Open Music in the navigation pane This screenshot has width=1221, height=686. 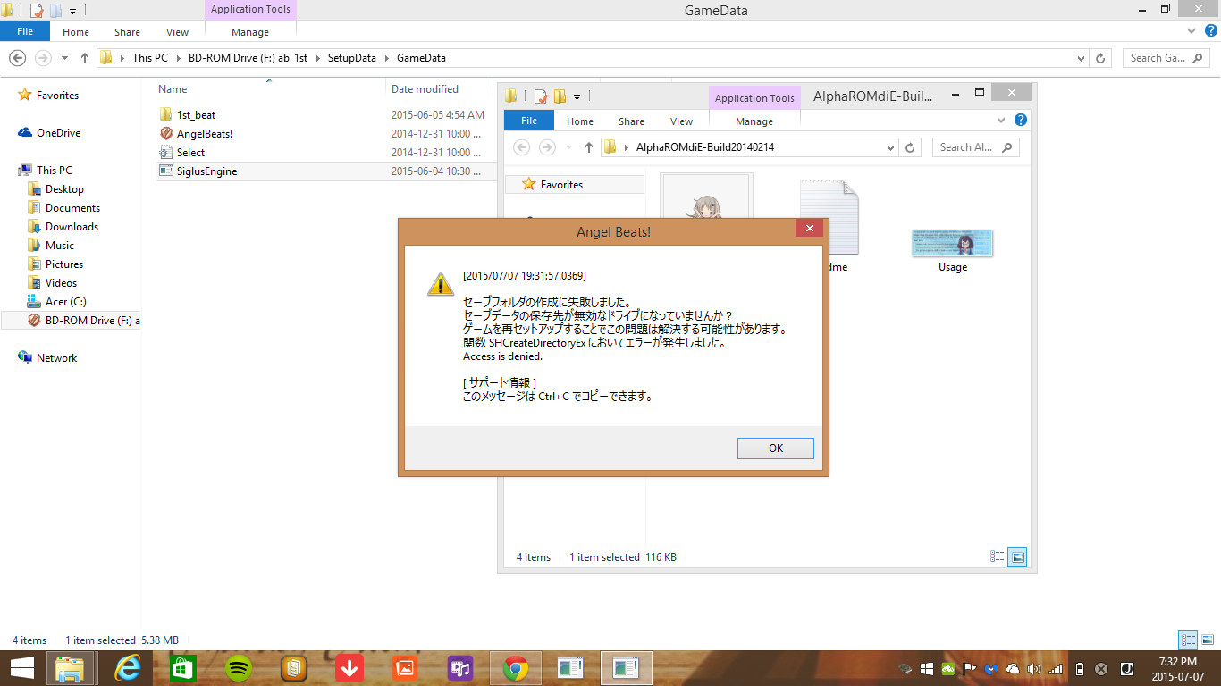click(x=60, y=246)
